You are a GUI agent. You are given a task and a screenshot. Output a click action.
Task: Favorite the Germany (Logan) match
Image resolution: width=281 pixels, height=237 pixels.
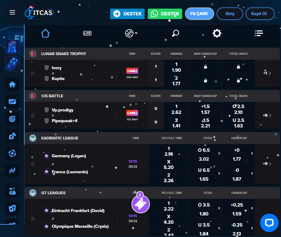(33, 164)
